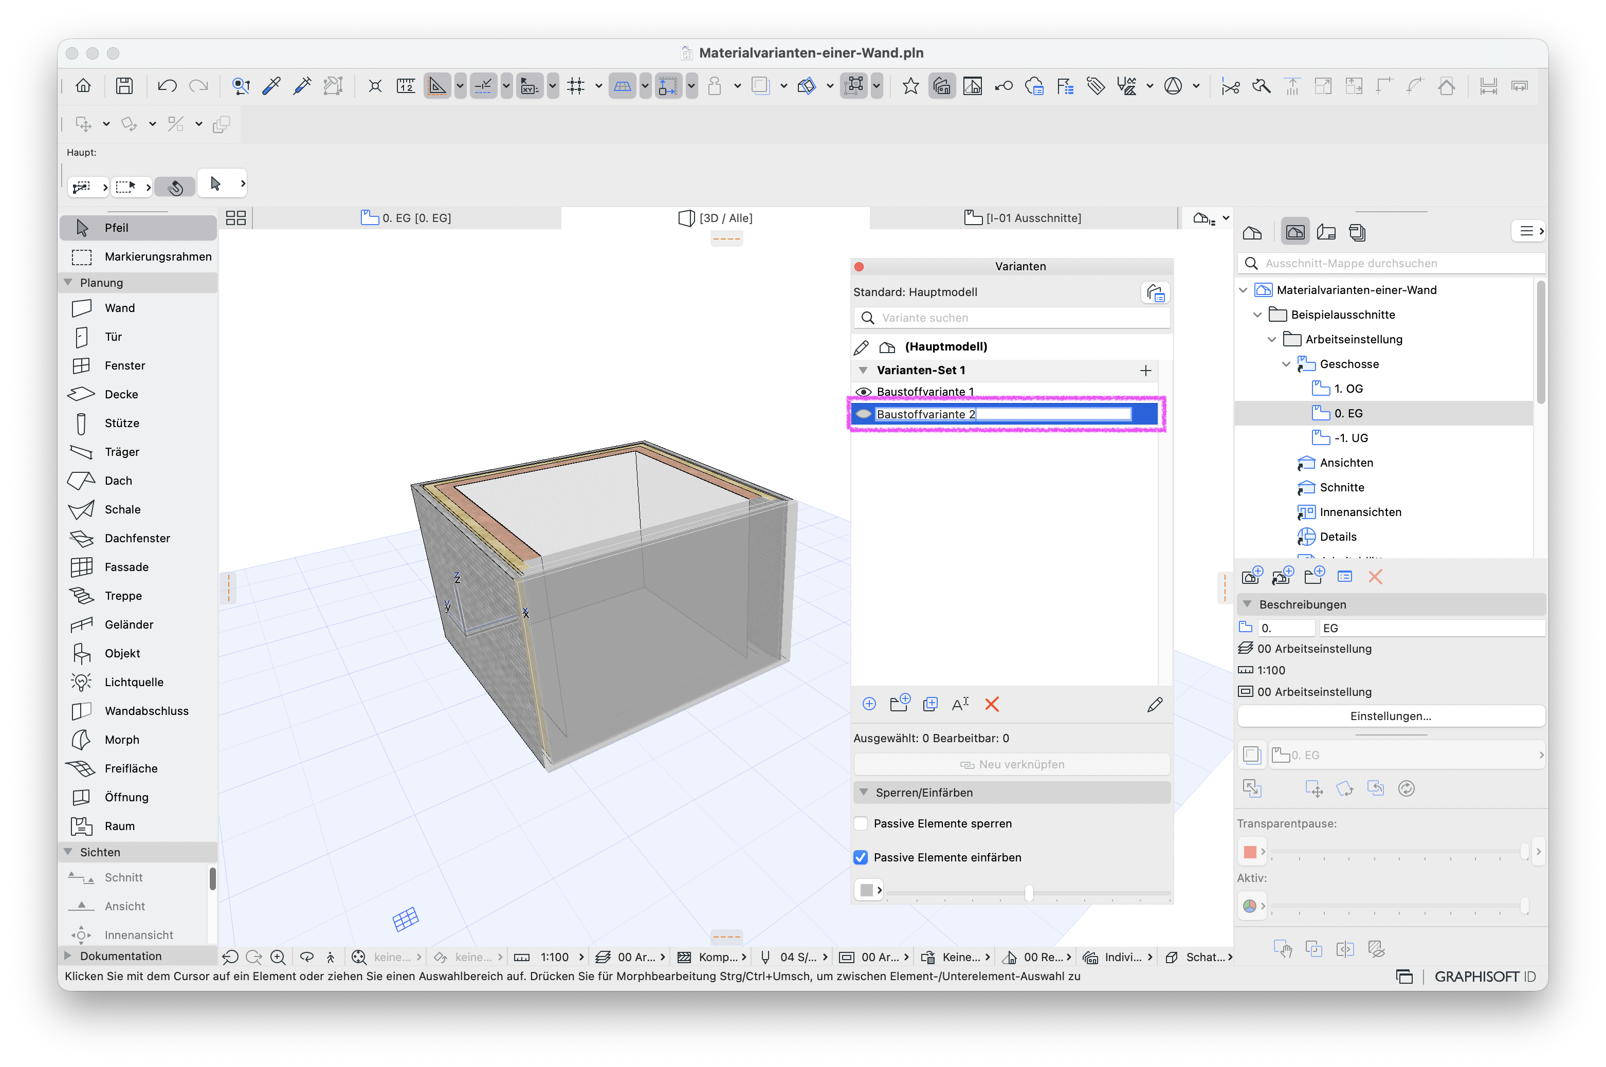Click the new variant plus-circle icon
The image size is (1606, 1067).
(869, 704)
